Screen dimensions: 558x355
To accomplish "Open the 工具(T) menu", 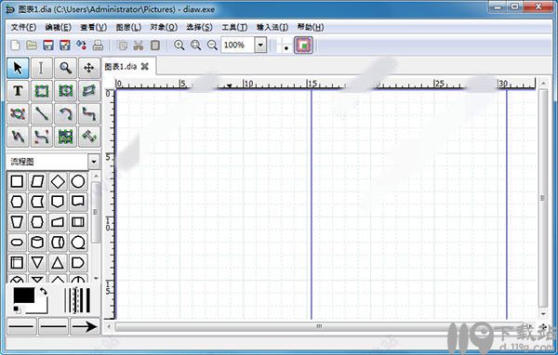I will [x=234, y=27].
